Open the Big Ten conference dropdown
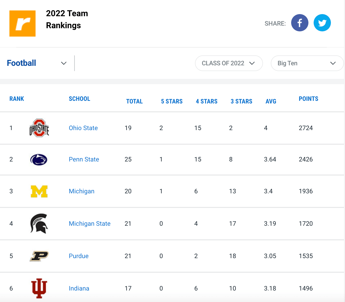 307,63
